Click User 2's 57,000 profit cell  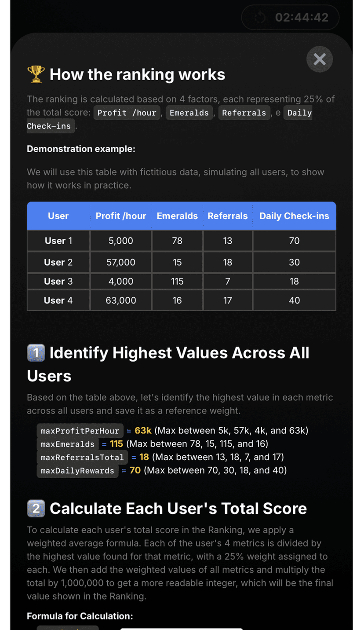pyautogui.click(x=121, y=262)
